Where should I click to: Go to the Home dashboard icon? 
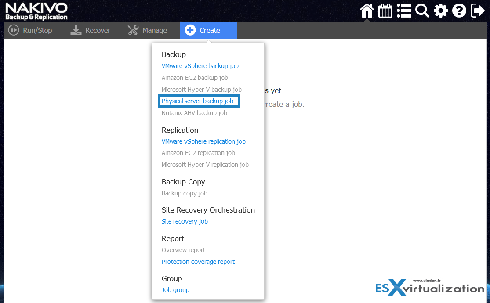pos(367,11)
